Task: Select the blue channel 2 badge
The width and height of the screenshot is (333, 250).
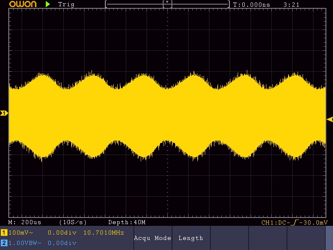Action: pos(4,243)
